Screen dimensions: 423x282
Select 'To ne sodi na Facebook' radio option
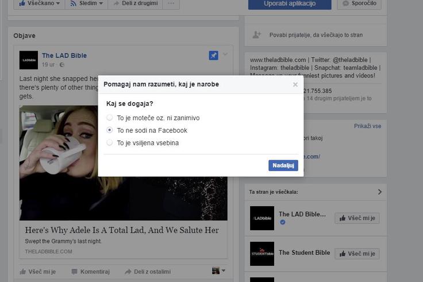coord(109,130)
